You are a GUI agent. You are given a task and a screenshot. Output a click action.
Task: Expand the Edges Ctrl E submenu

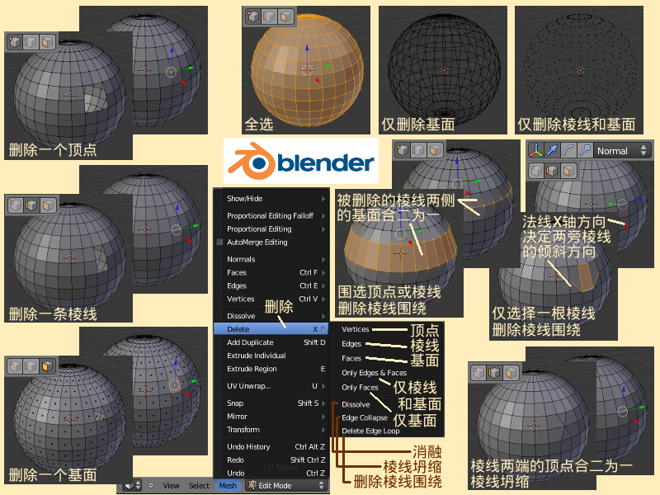click(271, 285)
